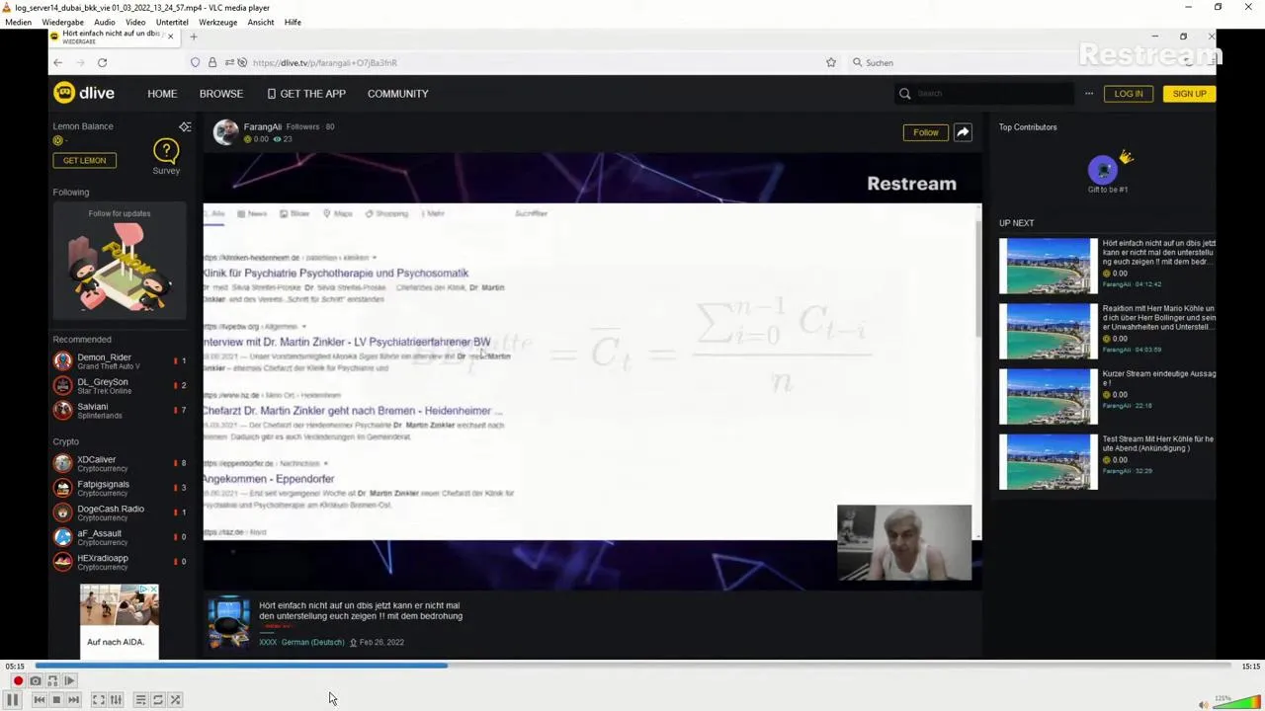Open DL_GreySon recommended channel
Viewport: 1265px width, 711px height.
click(x=119, y=386)
